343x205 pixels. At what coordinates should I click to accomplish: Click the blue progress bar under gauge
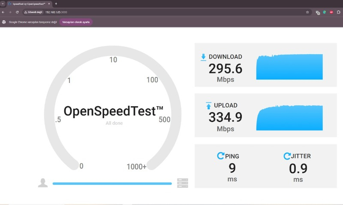pos(112,184)
